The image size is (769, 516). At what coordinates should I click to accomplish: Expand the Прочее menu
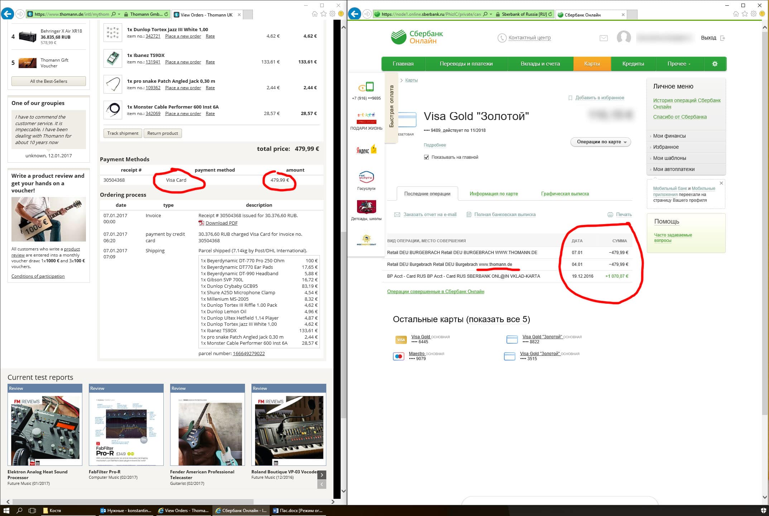point(678,64)
